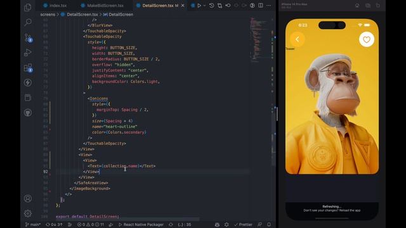Click the simulator Home button icon
Viewport: 406px width, 228px height.
[x=357, y=6]
